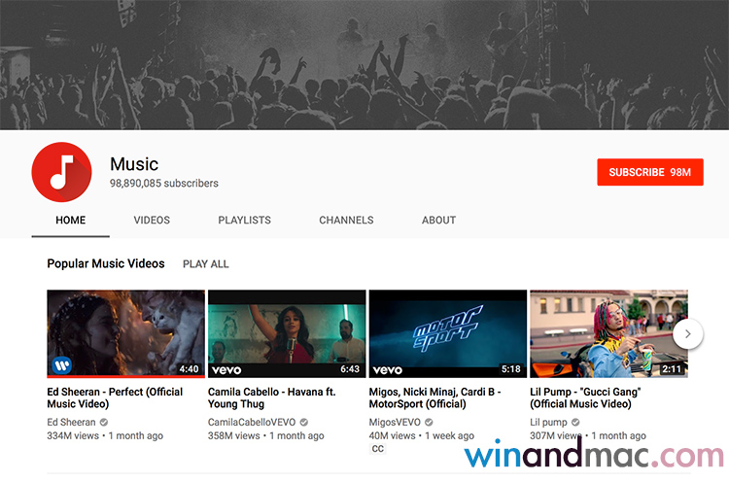Open the Playlists tab
729x482 pixels.
point(244,221)
